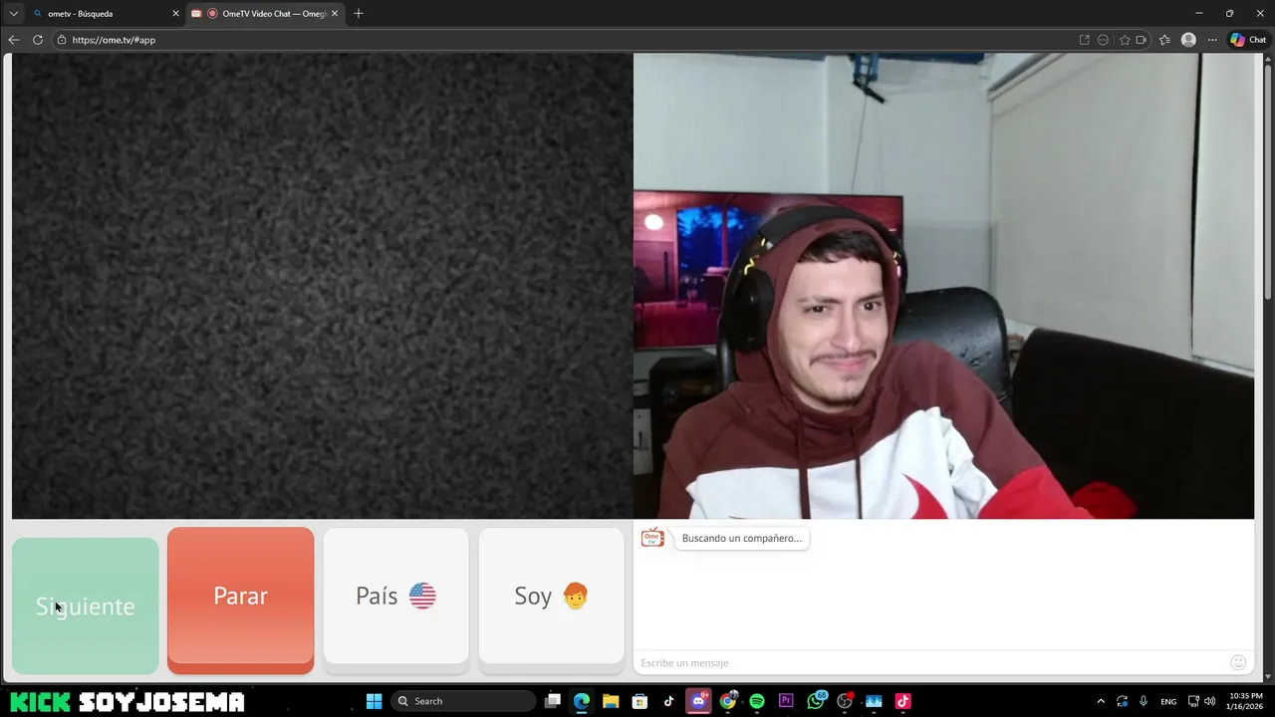Click the microphone tray icon
The width and height of the screenshot is (1275, 717).
[x=1144, y=701]
